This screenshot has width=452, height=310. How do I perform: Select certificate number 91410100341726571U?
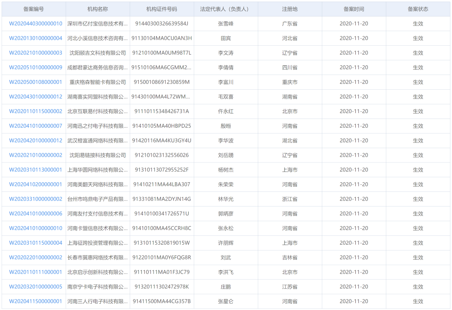point(162,214)
